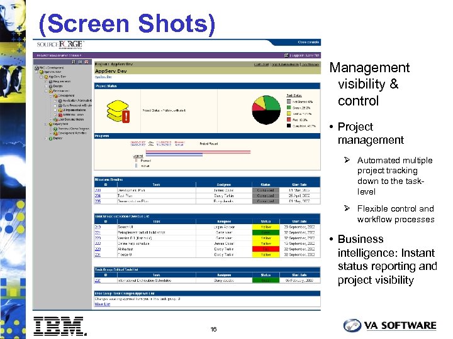Click the UI Implementations yellow node icon
Viewport: 453px width, 339px height.
pos(60,110)
